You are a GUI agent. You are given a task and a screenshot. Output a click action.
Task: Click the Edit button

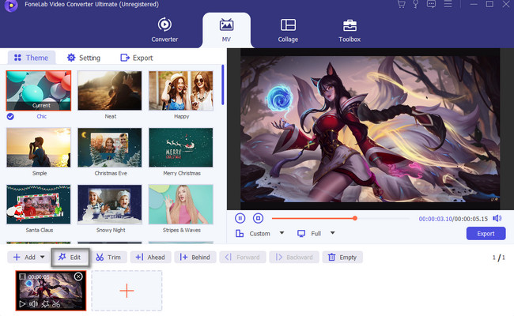[x=70, y=257]
